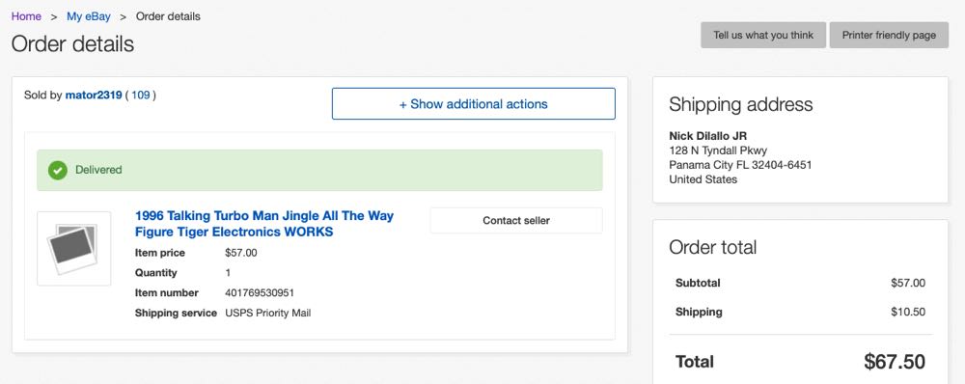The height and width of the screenshot is (384, 965).
Task: Click the total amount $67.50
Action: coord(895,362)
